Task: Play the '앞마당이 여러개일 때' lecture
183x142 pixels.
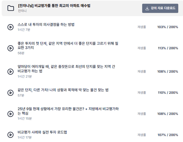Action: 10,72
